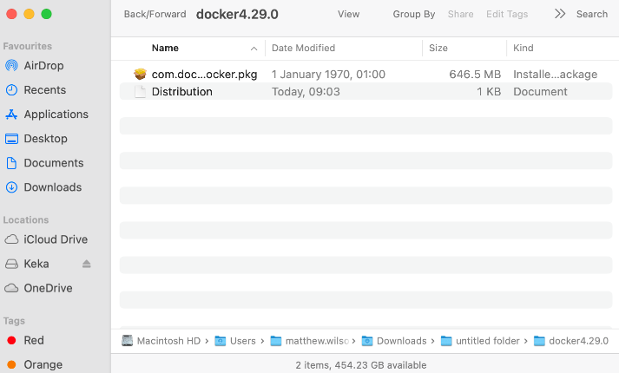Click the Today, 09:03 date cell

[306, 91]
